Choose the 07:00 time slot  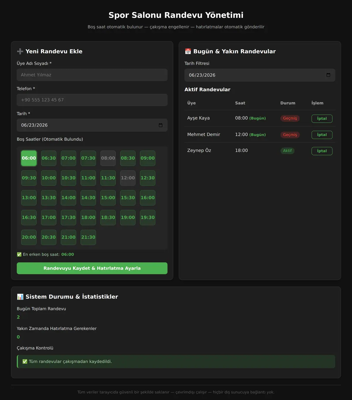click(68, 158)
